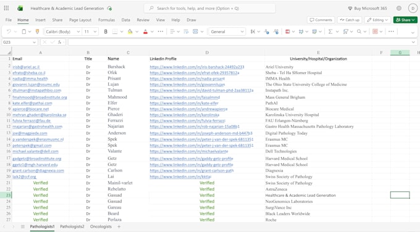The width and height of the screenshot is (420, 232).
Task: Switch to the Review tab
Action: pos(143,20)
